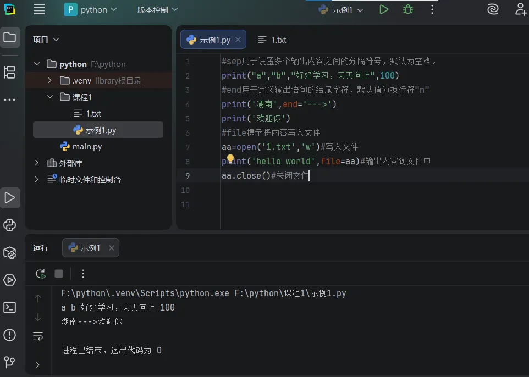Click the #sep comment on line 1
The image size is (529, 377).
(329, 62)
